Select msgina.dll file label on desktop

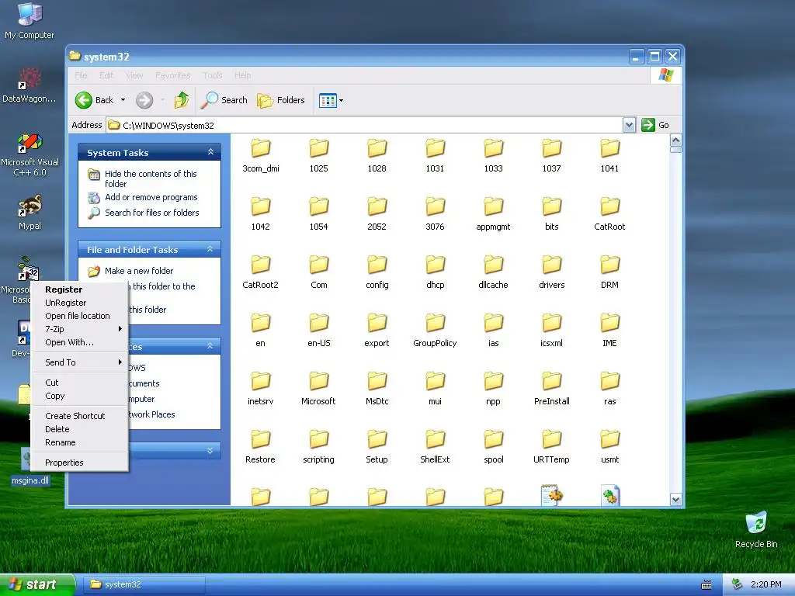pyautogui.click(x=30, y=480)
